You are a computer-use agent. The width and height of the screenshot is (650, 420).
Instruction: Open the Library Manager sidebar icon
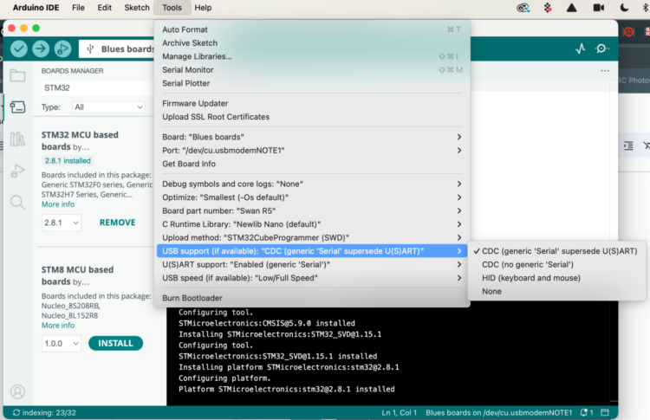pos(17,139)
